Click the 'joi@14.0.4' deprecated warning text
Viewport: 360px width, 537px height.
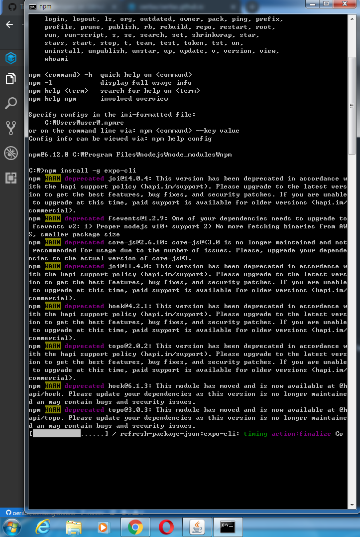coord(188,194)
